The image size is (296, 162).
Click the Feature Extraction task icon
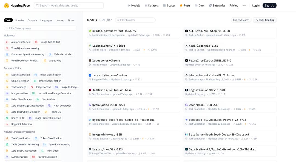coord(34,157)
